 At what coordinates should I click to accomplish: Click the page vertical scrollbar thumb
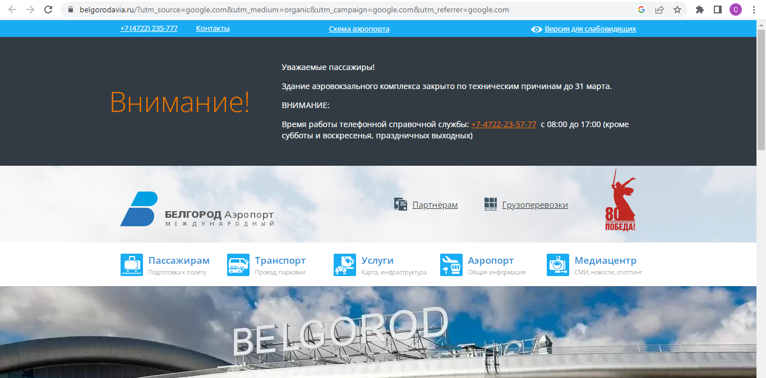761,90
